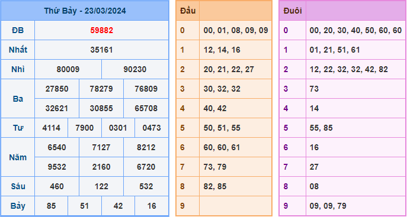The image size is (407, 217).
Task: Select Đuôi values 55, 85
Action: pyautogui.click(x=321, y=128)
